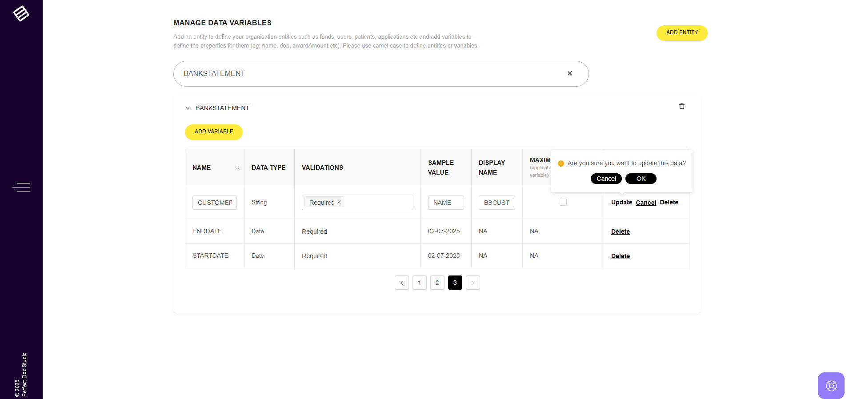853x399 pixels.
Task: Switch to page 2
Action: coord(437,283)
